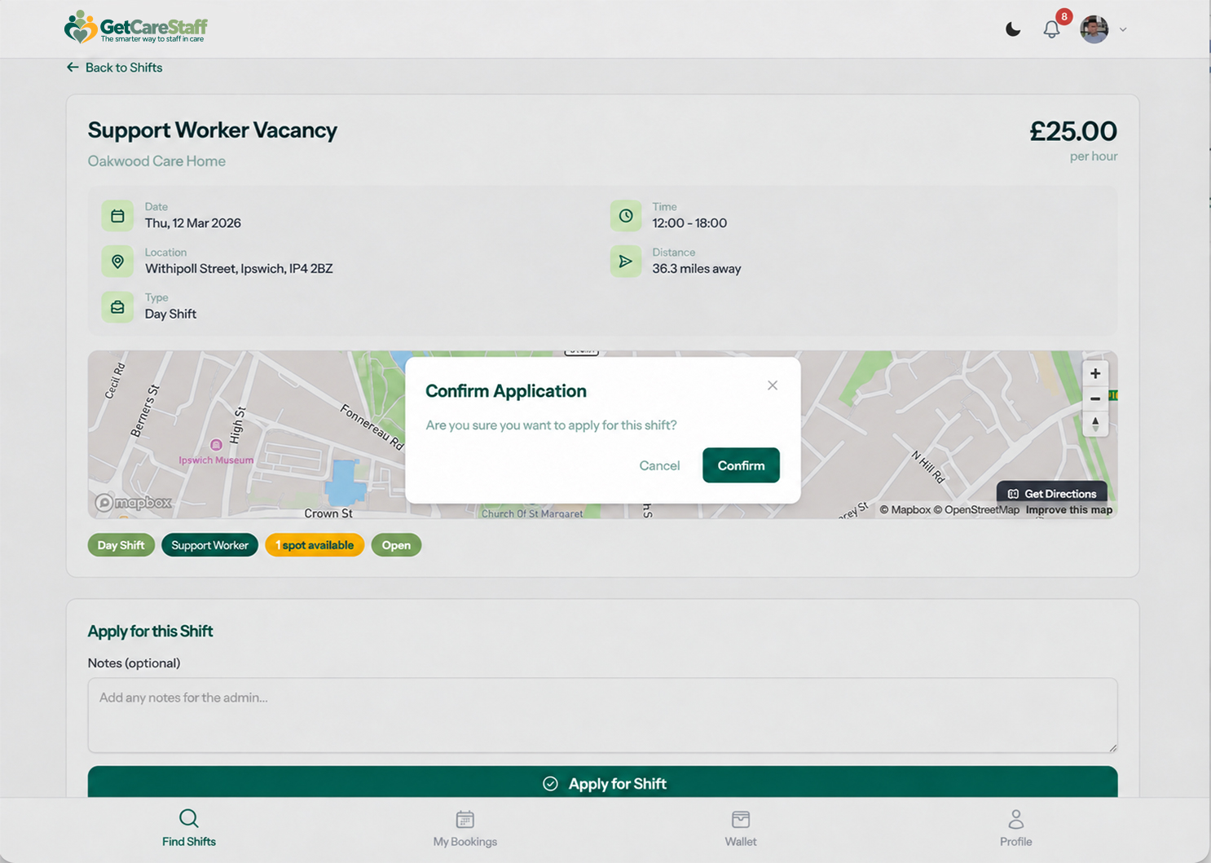
Task: Expand the account dropdown chevron
Action: [1123, 29]
